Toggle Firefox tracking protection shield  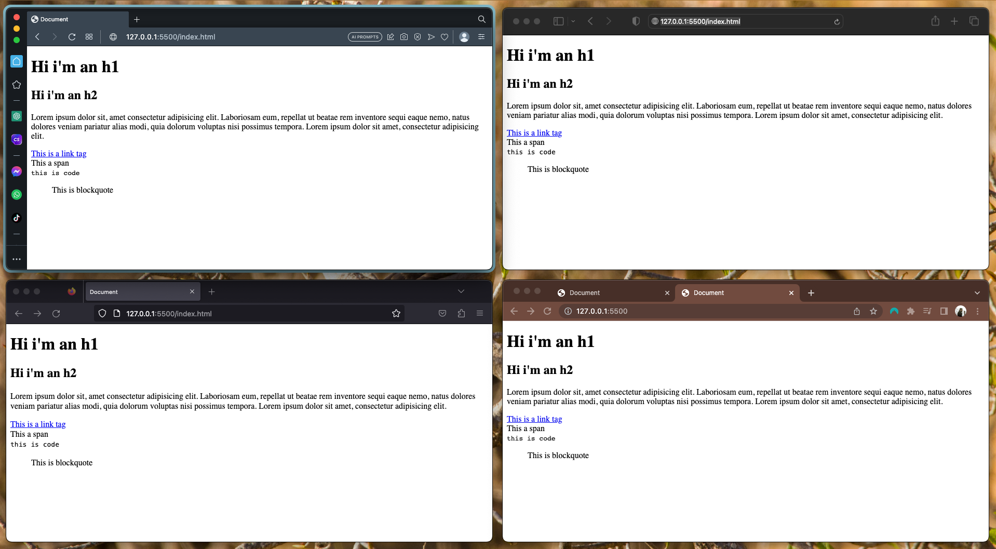tap(102, 313)
